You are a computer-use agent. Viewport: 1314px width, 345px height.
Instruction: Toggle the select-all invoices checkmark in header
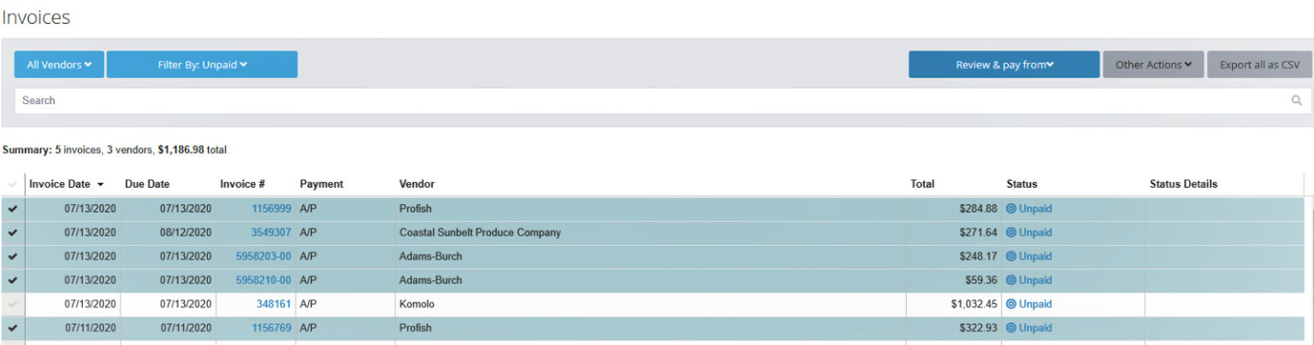pos(12,184)
